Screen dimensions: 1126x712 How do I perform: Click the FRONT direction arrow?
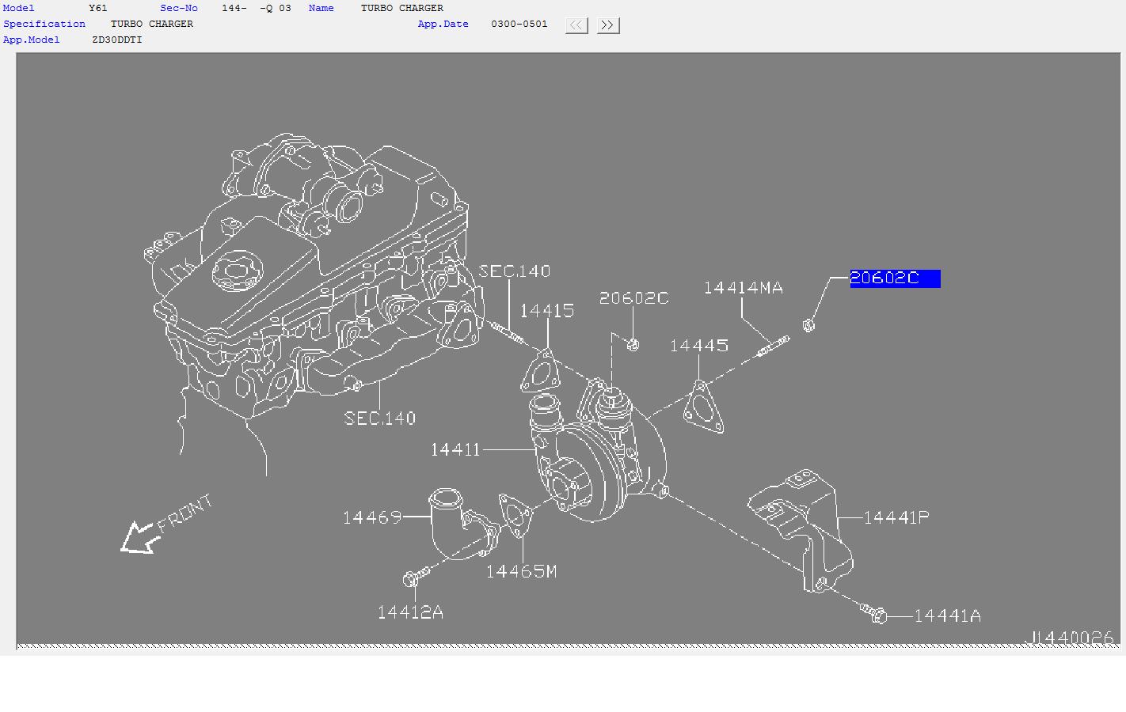tap(140, 537)
